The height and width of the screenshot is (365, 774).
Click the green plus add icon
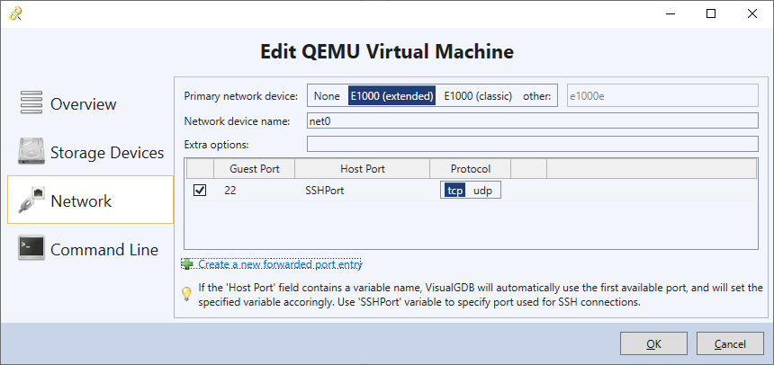pos(187,264)
